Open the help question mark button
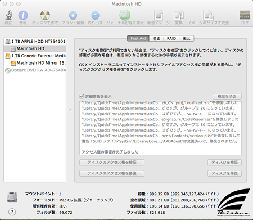253x220 pixels. point(12,212)
